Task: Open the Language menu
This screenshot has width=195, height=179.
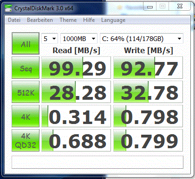Action: click(x=113, y=21)
